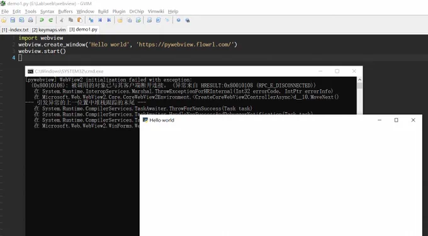The height and width of the screenshot is (236, 428).
Task: Build tags file with the toolbar icon
Action: tap(159, 20)
